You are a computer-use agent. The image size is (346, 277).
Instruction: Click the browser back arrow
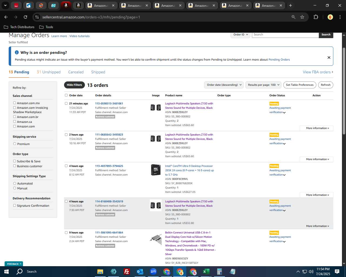click(x=6, y=17)
